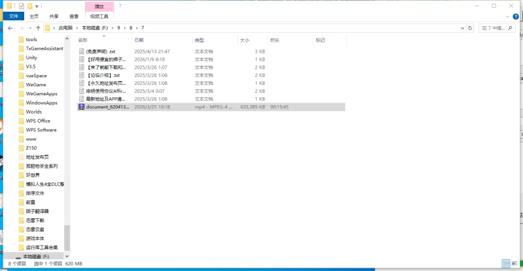Sort by the 大小 column header

coord(245,40)
